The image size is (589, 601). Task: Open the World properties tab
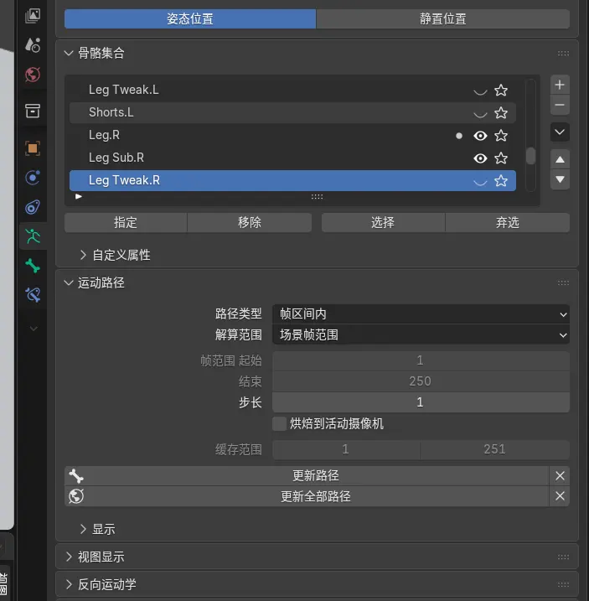tap(33, 75)
